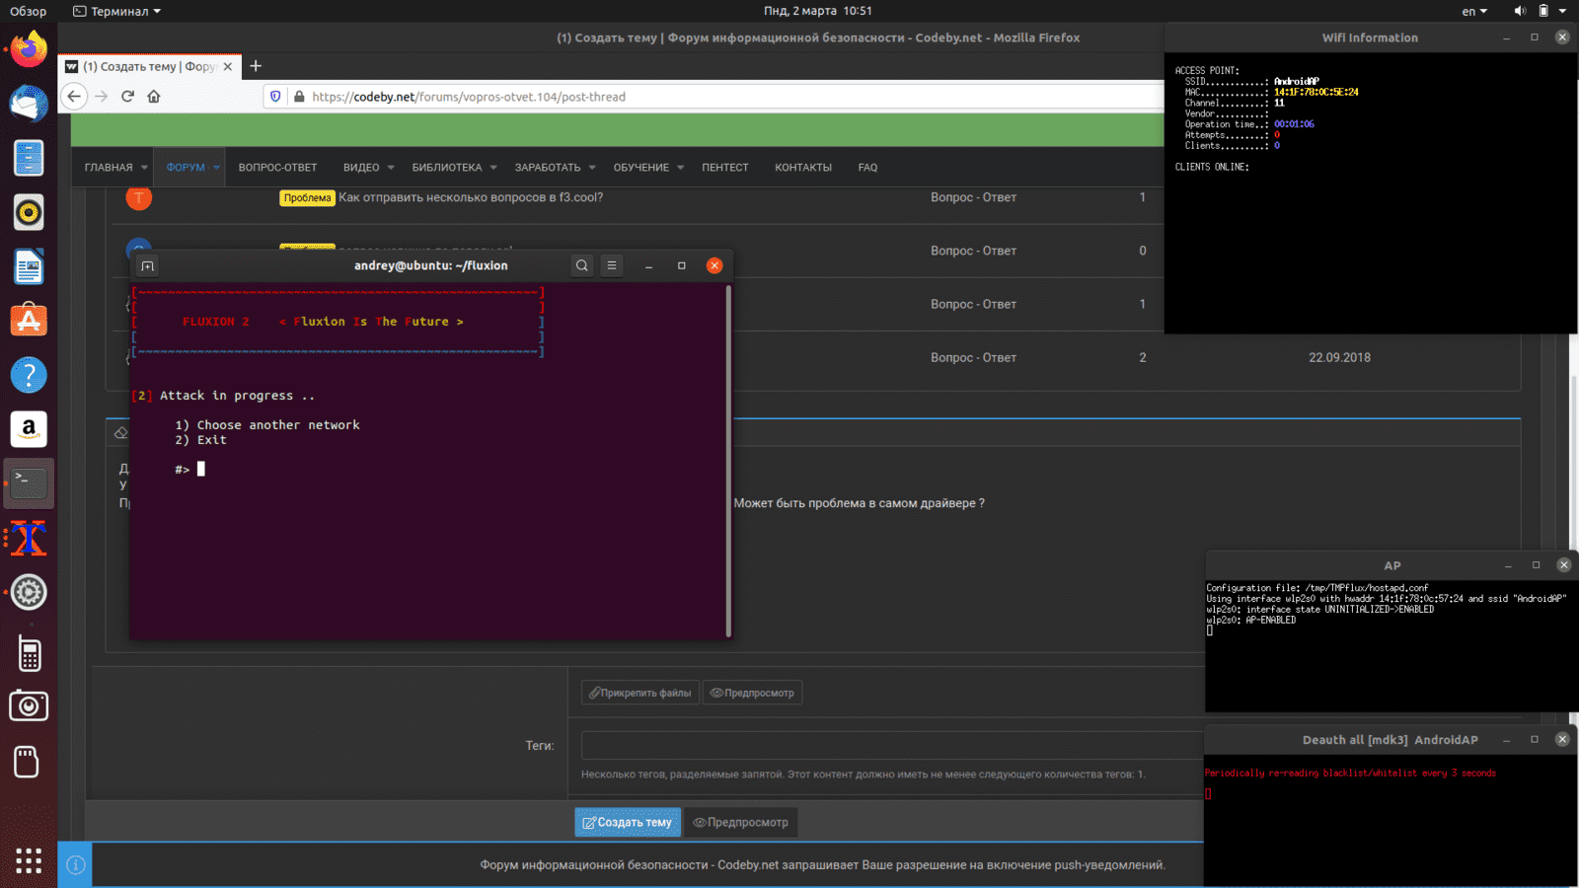Open battery status indicator
The height and width of the screenshot is (888, 1579).
tap(1543, 11)
